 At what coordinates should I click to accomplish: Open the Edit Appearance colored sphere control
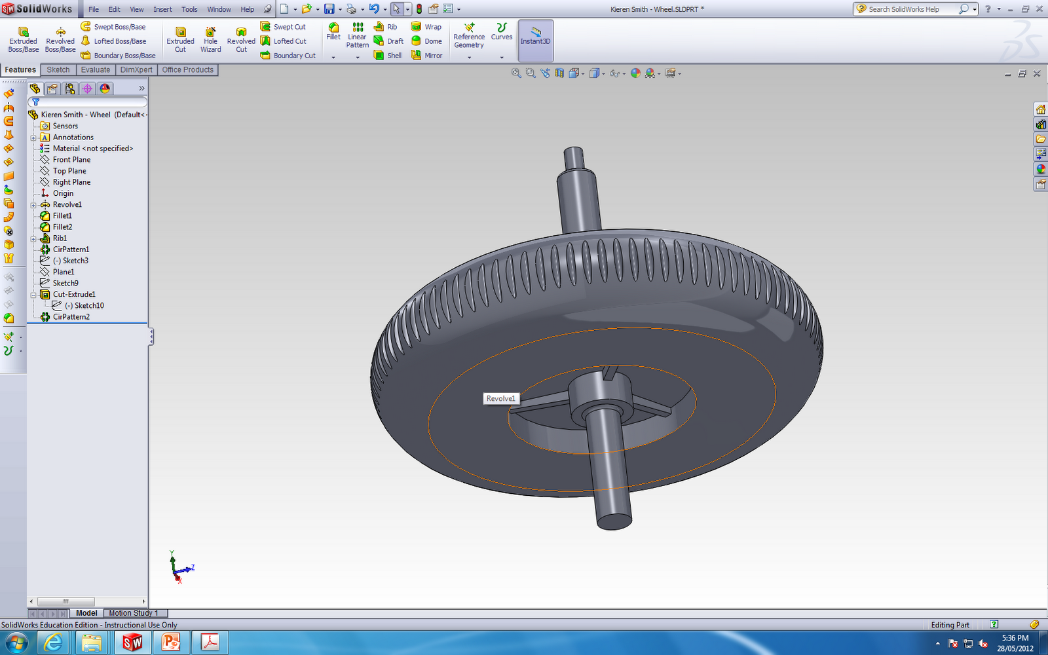point(636,73)
